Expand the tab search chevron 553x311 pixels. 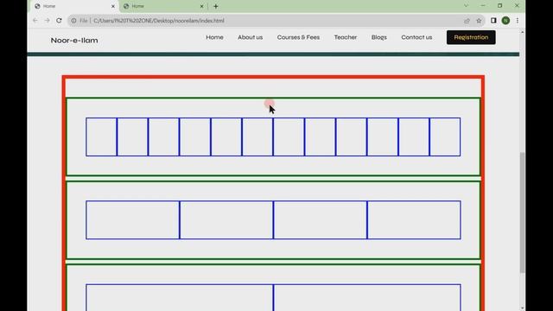click(x=466, y=6)
